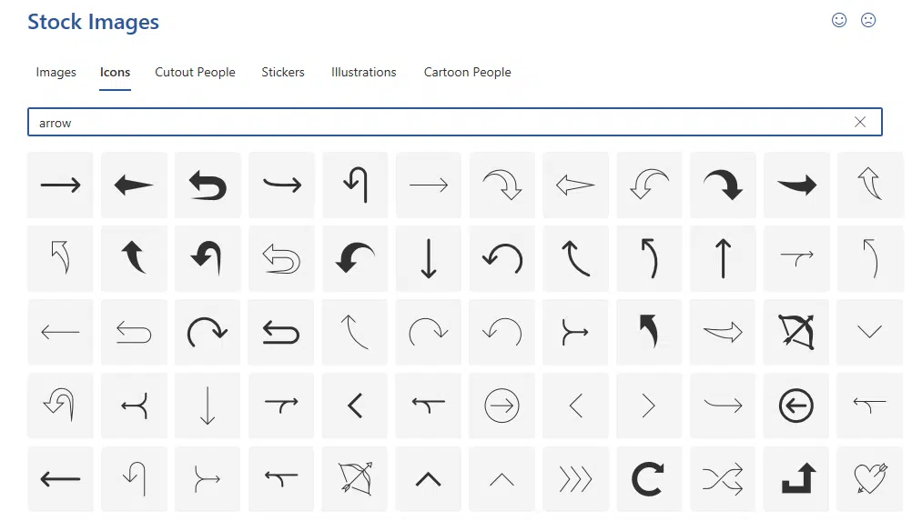Select the merge fork right arrow icon in third row

(x=576, y=332)
